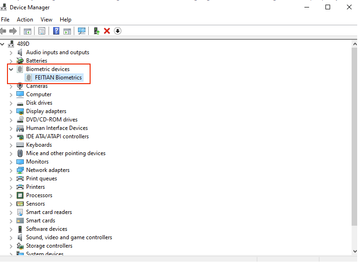Click Update device driver toolbar icon
This screenshot has height=264, width=360.
click(97, 31)
